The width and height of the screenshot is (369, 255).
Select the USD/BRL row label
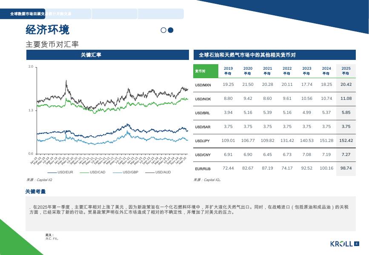point(203,113)
